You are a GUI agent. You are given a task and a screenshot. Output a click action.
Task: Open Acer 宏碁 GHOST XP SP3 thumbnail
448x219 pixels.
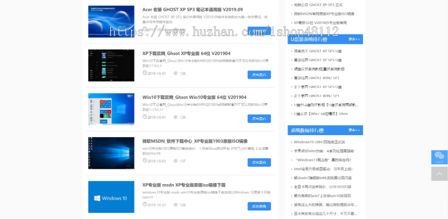[x=111, y=22]
